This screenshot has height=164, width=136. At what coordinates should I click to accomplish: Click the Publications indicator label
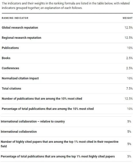coord(10,48)
